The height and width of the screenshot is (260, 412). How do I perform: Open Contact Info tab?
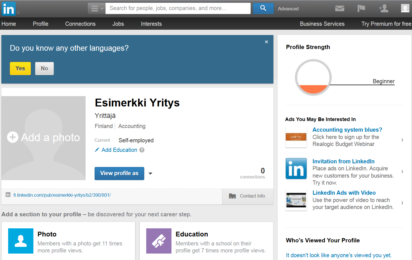coord(248,196)
